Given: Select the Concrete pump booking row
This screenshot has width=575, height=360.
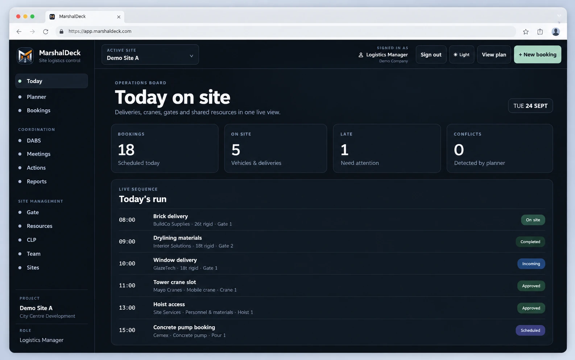Looking at the screenshot, I should point(332,331).
